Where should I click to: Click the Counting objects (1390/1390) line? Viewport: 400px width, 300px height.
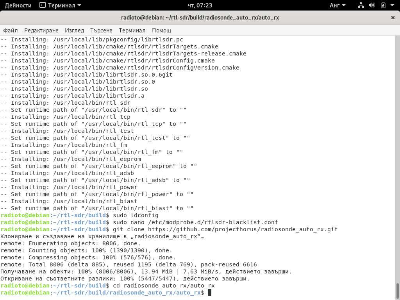(86, 250)
